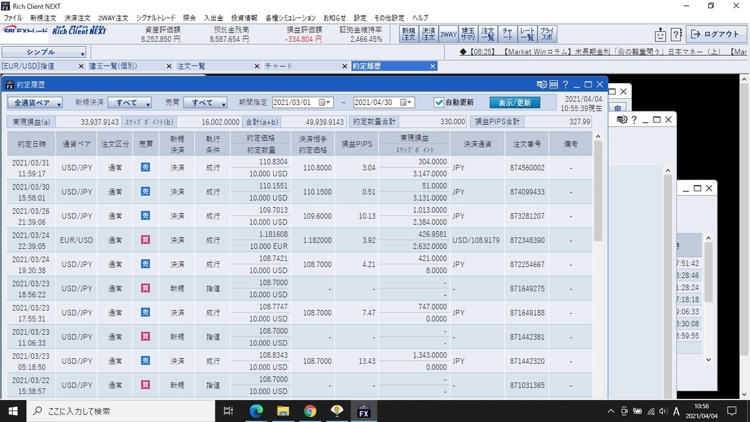The image size is (750, 422).
Task: Open Windows Start menu
Action: point(14,411)
